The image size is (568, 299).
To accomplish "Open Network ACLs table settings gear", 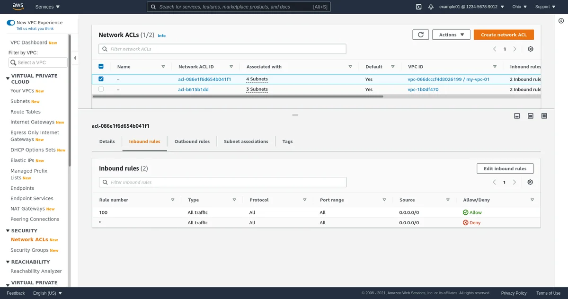I will coord(530,49).
